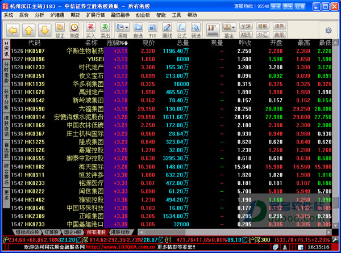Click the 美股 US stocks button

tap(279, 35)
